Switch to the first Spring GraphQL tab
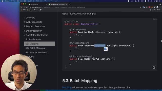 click(37, 4)
